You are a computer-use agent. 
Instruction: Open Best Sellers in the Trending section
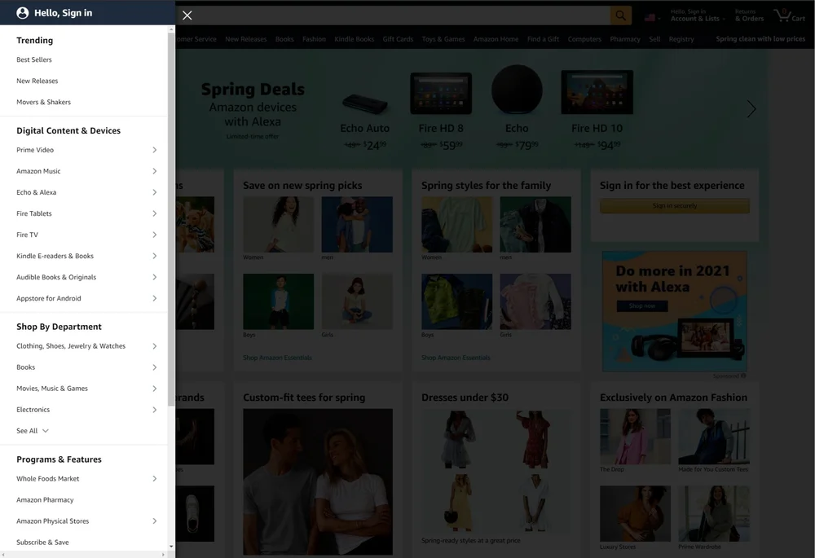(34, 59)
